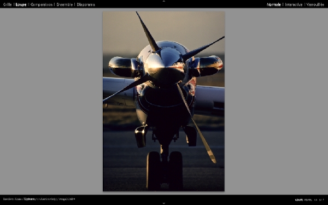The image size is (328, 205).
Task: Open the zoom ratio popup arrows
Action: (324, 200)
